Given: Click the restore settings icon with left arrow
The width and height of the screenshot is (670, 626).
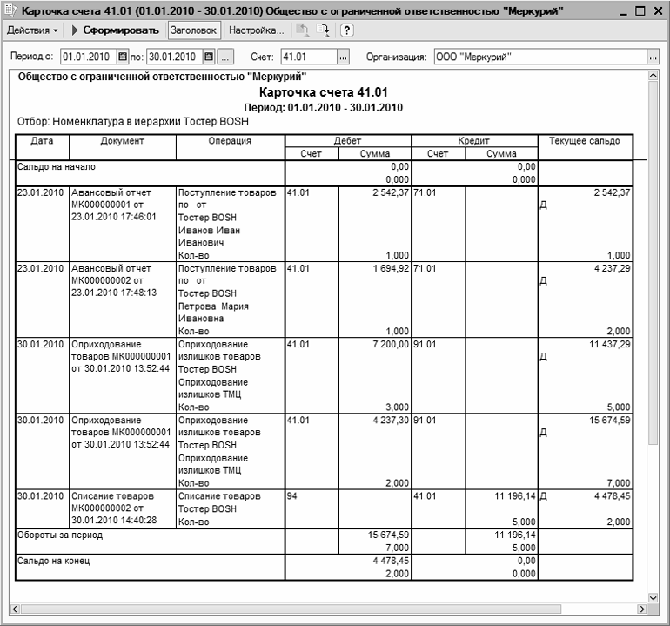Looking at the screenshot, I should pos(302,30).
